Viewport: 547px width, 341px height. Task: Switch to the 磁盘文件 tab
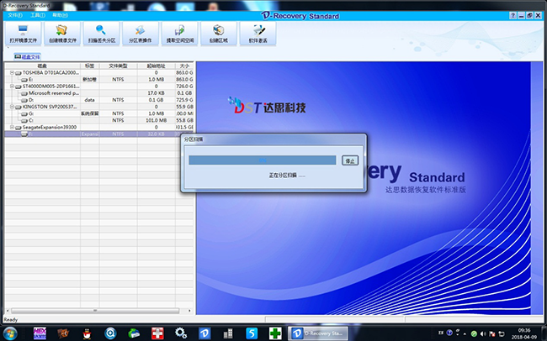pyautogui.click(x=28, y=57)
